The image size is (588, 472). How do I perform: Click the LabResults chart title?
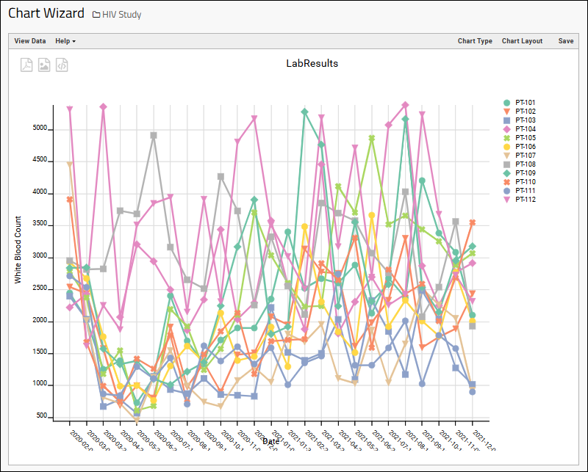click(312, 64)
